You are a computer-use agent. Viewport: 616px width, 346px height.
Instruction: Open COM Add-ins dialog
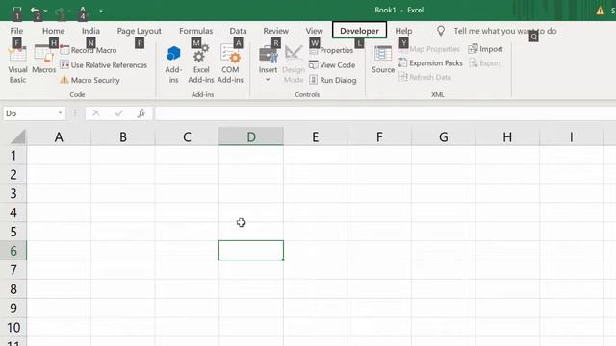230,64
